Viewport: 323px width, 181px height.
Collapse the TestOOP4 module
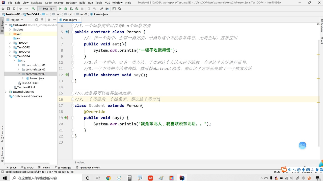pyautogui.click(x=10, y=56)
